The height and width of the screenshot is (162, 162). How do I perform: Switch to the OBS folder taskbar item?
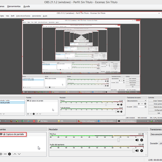[67, 121]
